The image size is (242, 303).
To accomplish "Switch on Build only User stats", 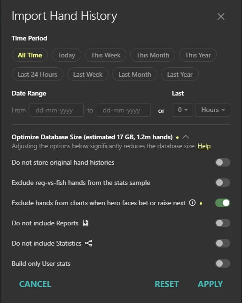I will pos(223,263).
